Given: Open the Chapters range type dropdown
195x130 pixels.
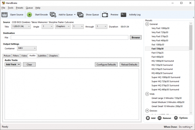Looking at the screenshot, I should point(63,27).
